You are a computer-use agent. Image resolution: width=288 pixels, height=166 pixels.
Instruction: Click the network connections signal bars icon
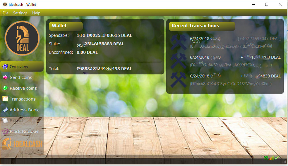click(272, 158)
